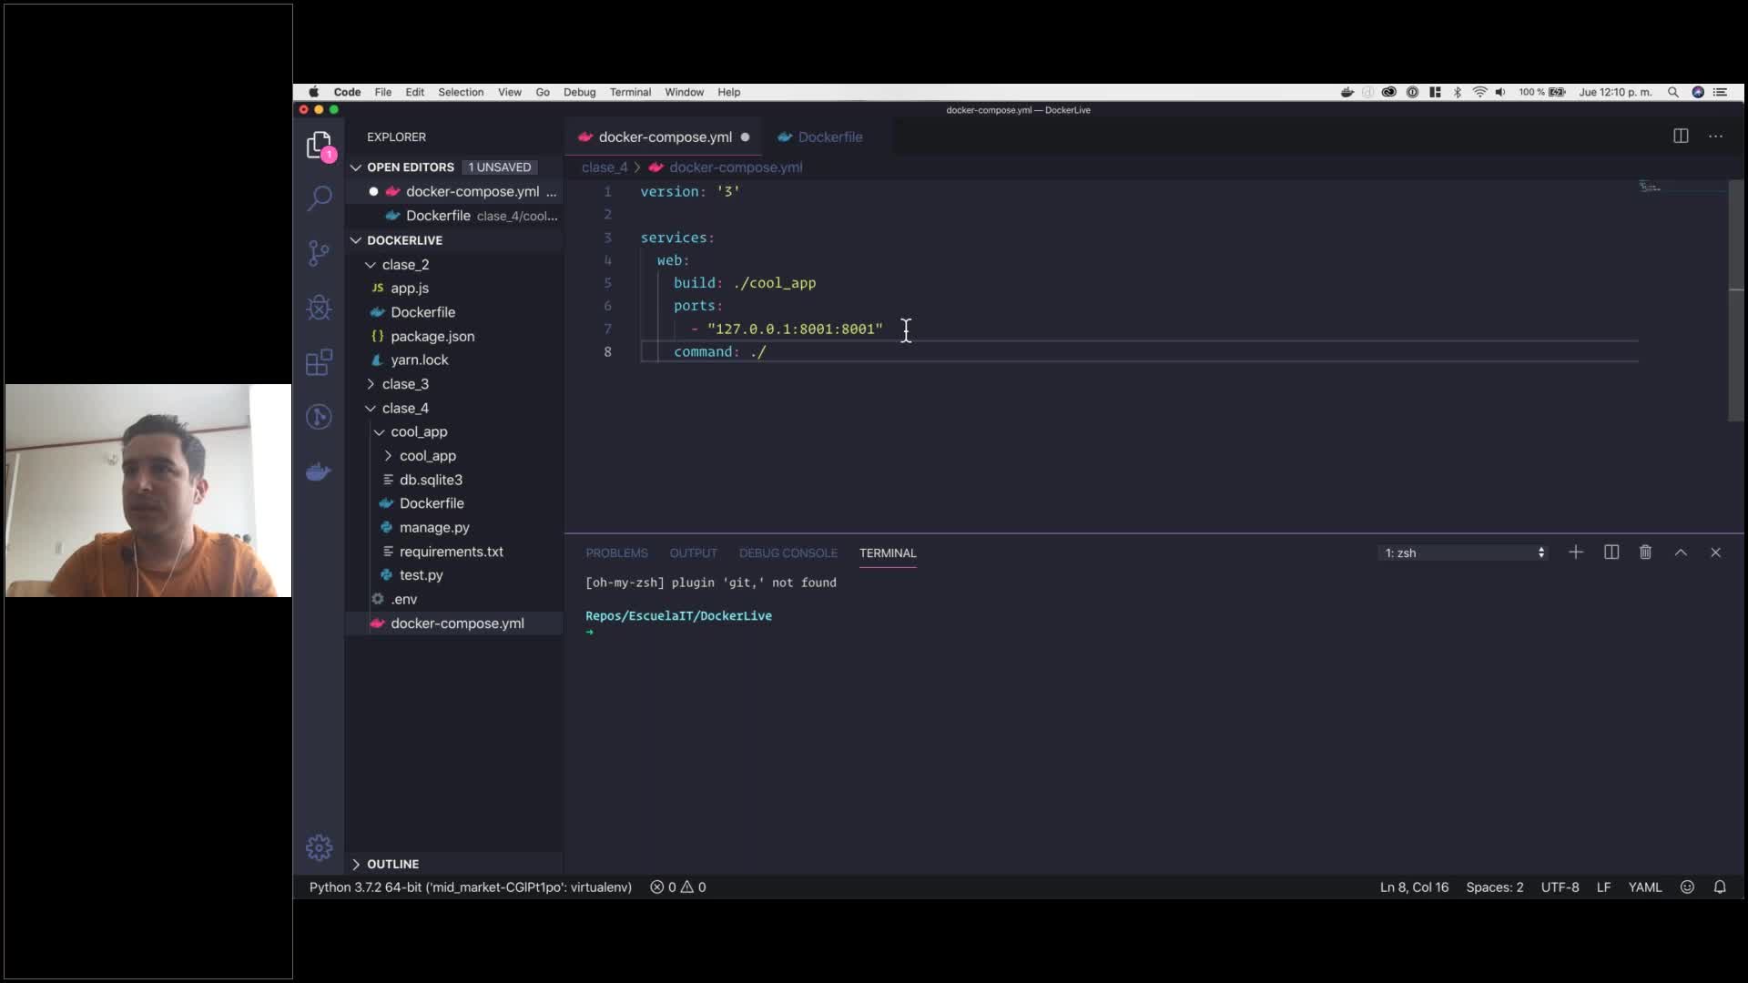Open the Source Control view
The height and width of the screenshot is (983, 1748).
(320, 253)
